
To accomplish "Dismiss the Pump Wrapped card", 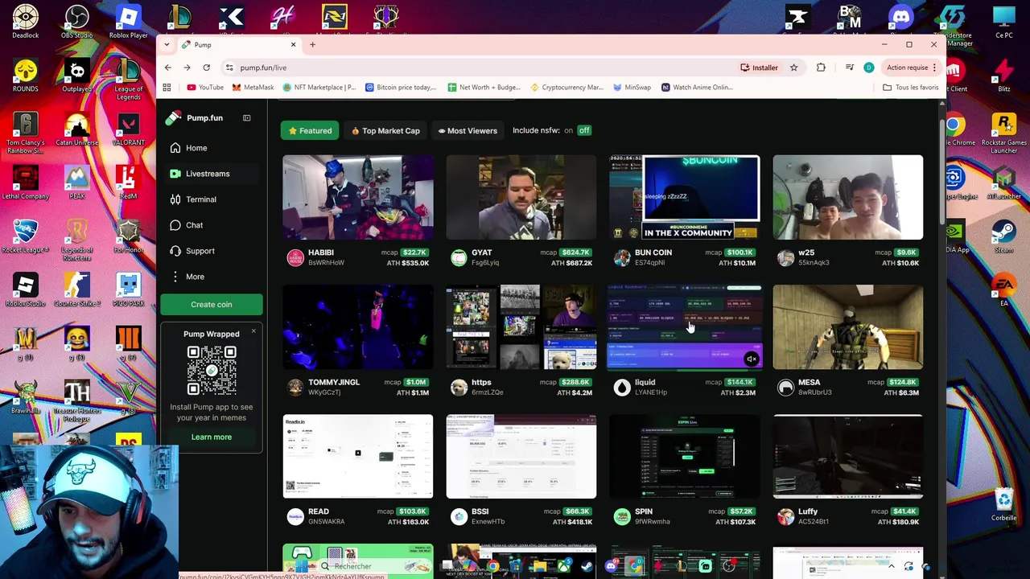I will tap(253, 331).
